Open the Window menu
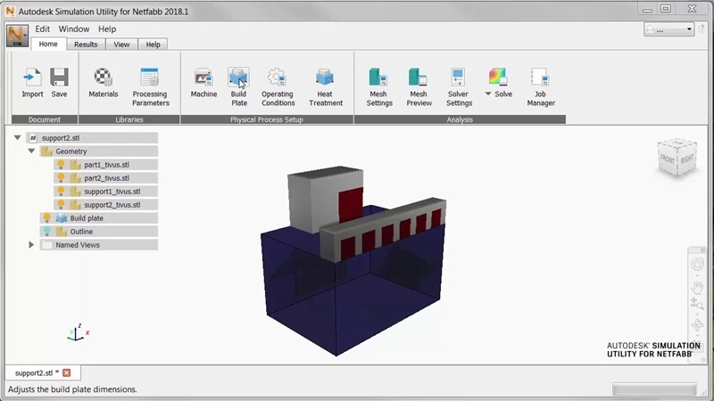Screen dimensions: 714x401 tap(74, 29)
